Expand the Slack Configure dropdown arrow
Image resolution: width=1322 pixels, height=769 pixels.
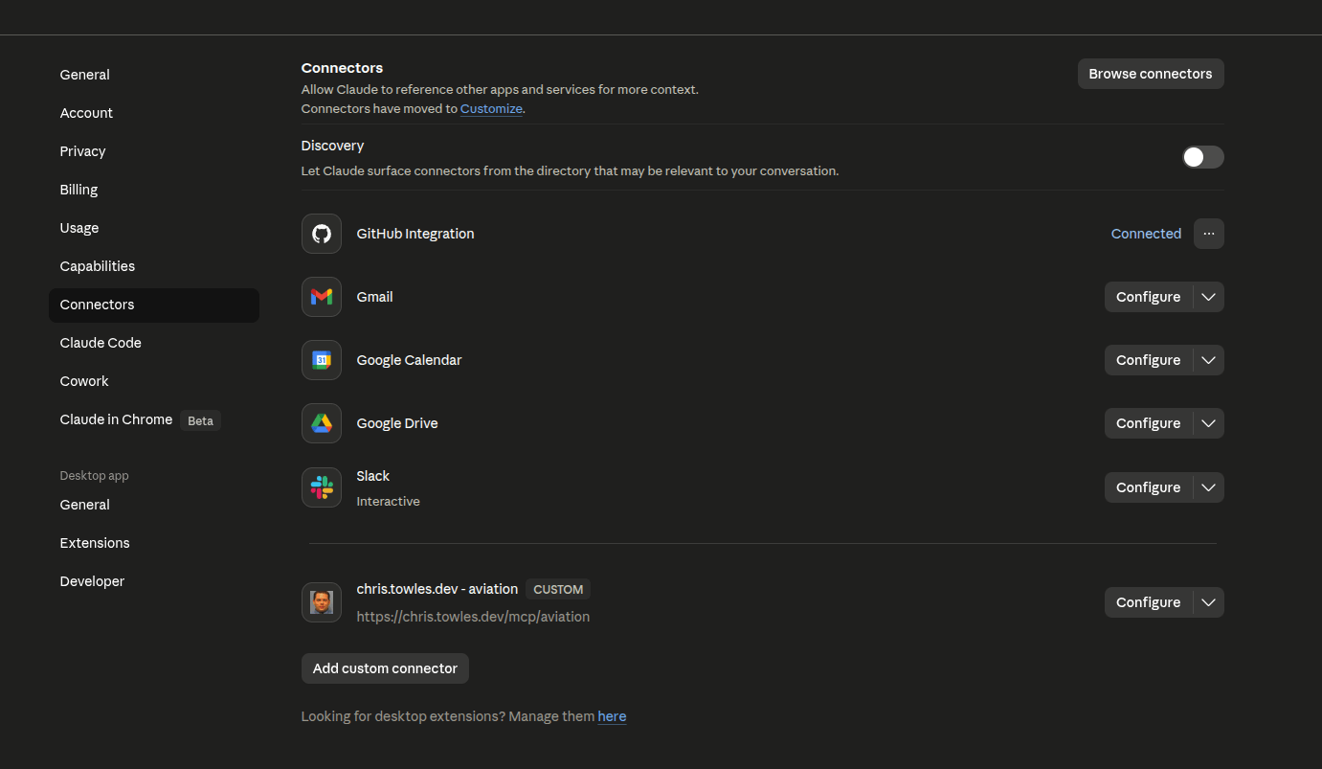coord(1209,487)
